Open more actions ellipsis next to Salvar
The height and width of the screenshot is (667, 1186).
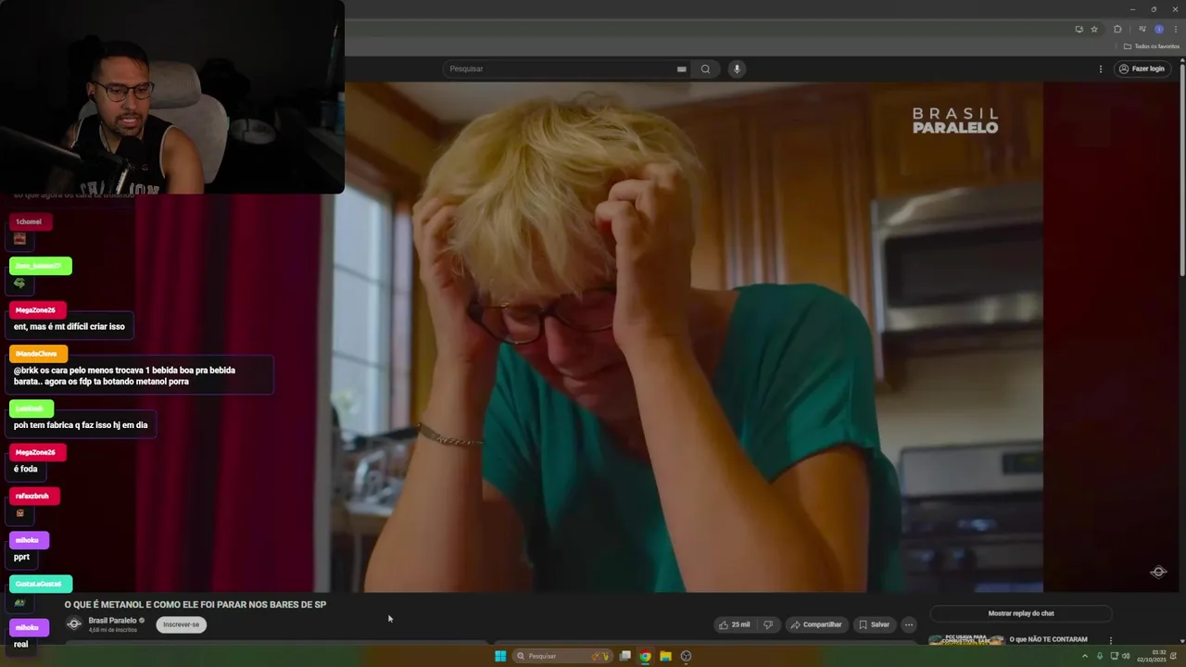[909, 624]
